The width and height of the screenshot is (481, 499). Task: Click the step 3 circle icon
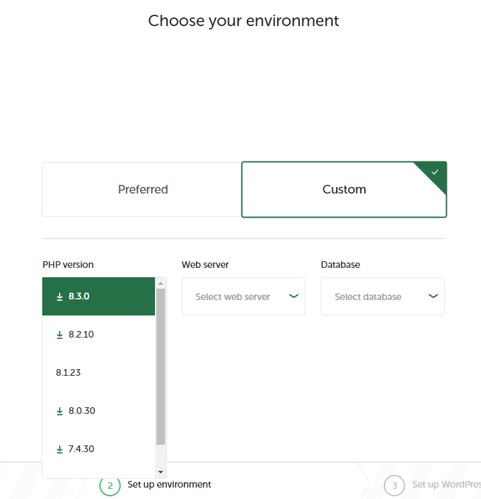tap(394, 485)
